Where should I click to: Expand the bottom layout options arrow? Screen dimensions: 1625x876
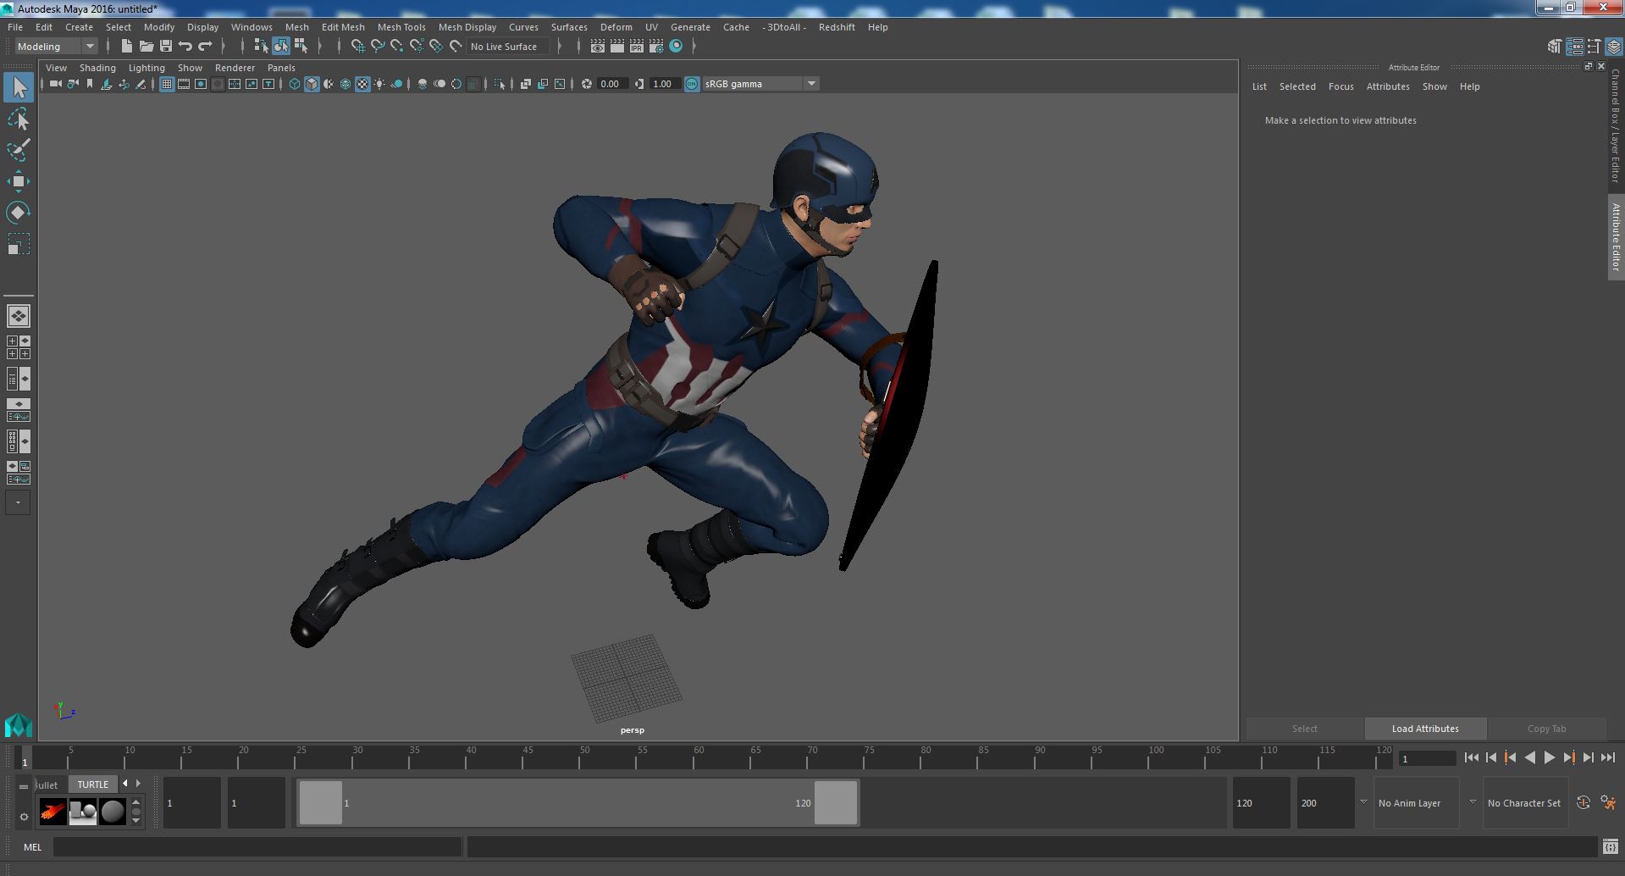[x=18, y=502]
